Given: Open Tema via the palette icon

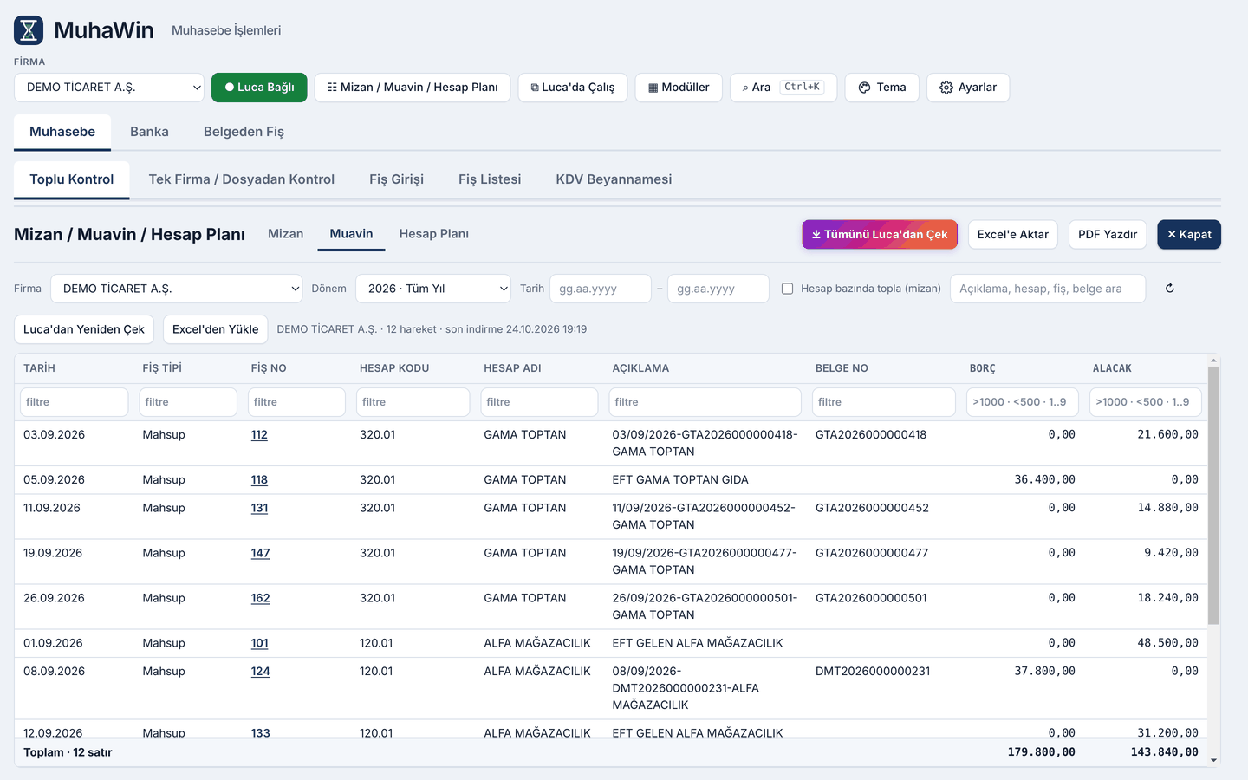Looking at the screenshot, I should 864,88.
